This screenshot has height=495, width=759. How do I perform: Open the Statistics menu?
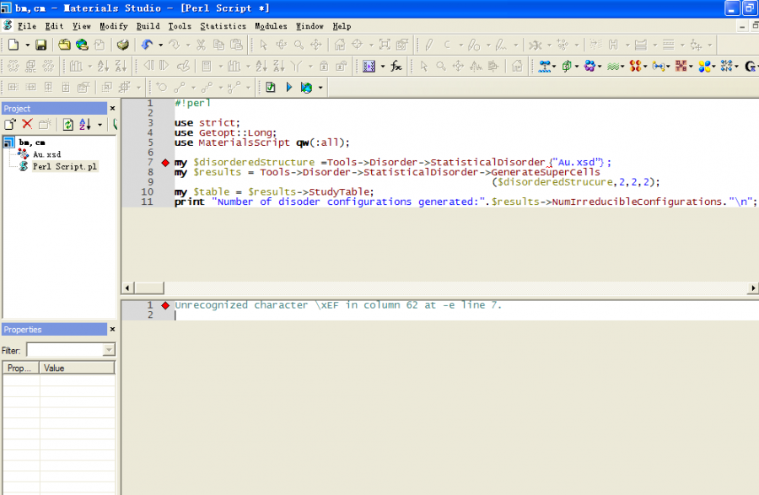coord(223,26)
